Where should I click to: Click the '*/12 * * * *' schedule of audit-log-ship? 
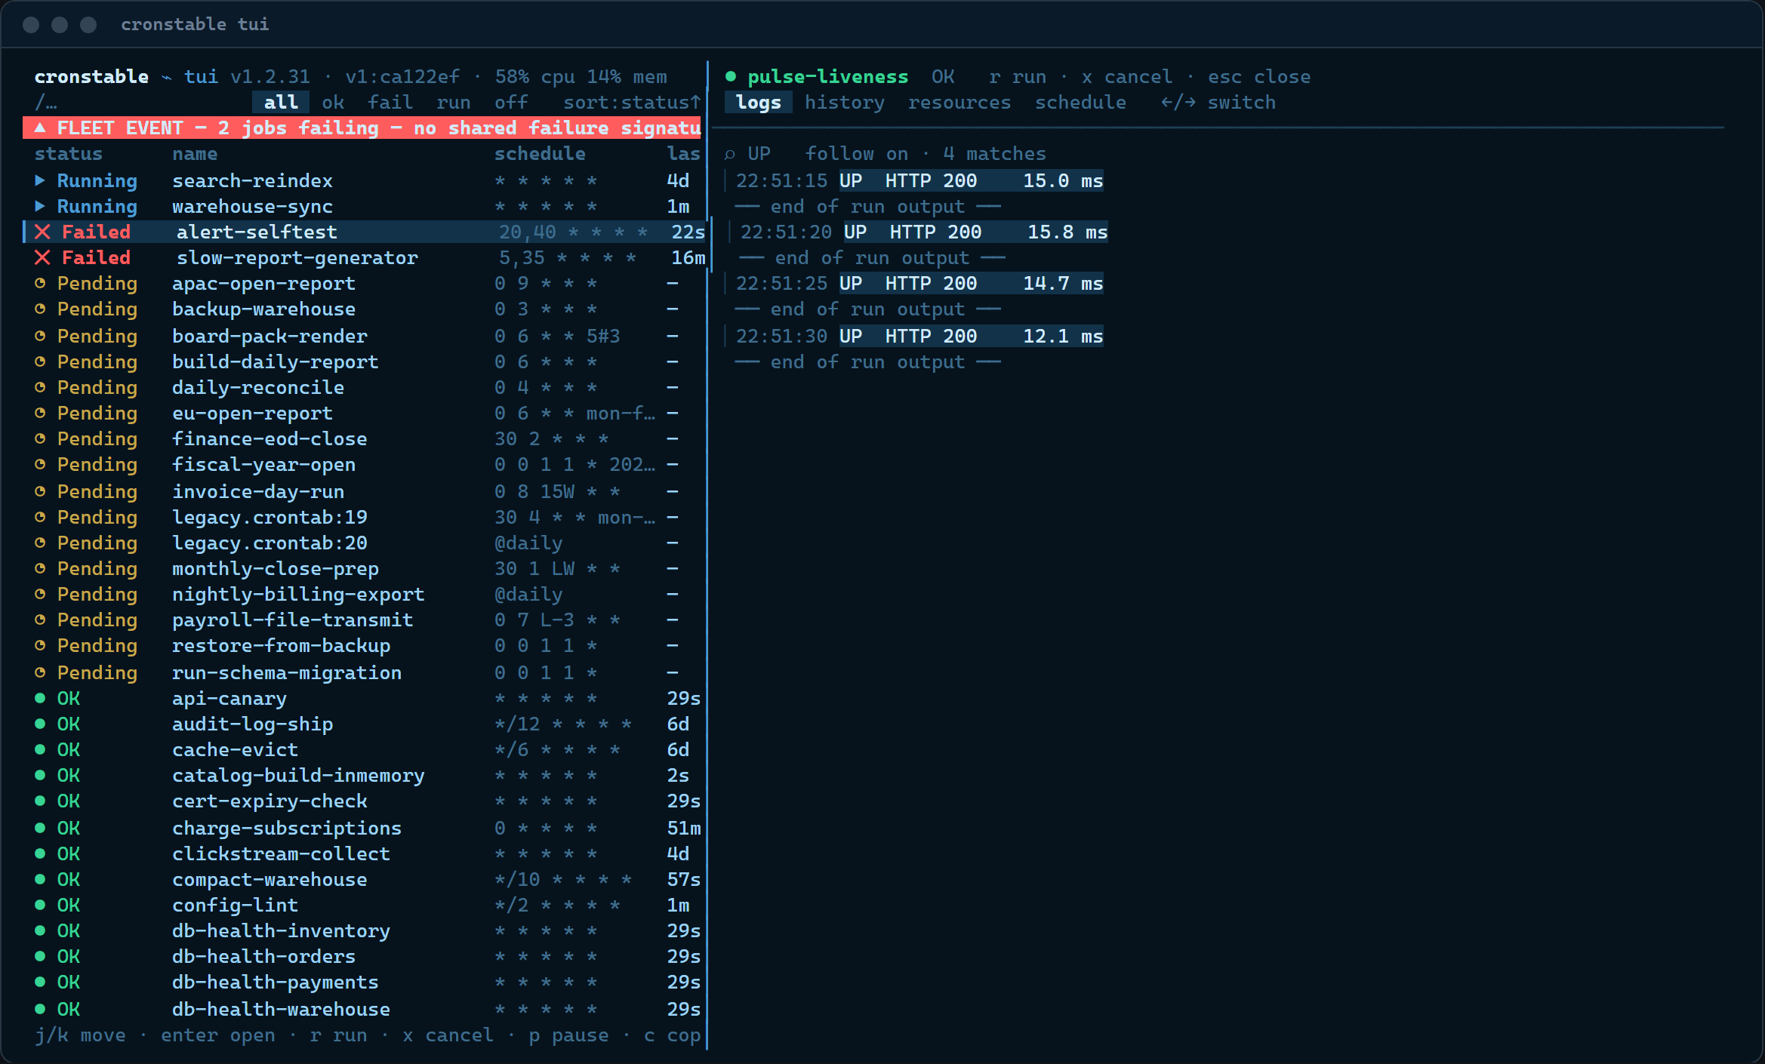tap(563, 724)
